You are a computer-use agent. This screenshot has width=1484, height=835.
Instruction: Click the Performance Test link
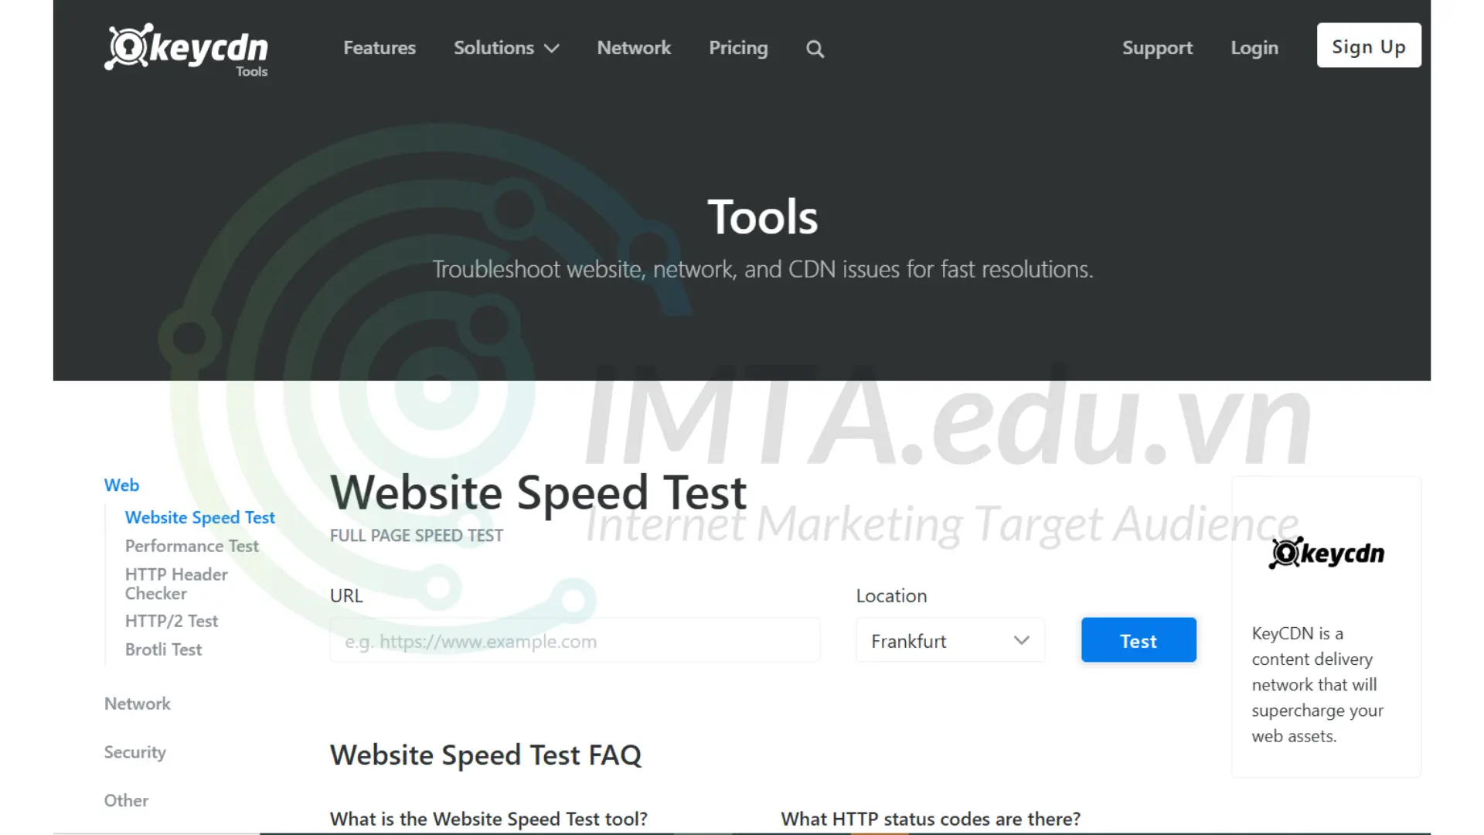(192, 545)
